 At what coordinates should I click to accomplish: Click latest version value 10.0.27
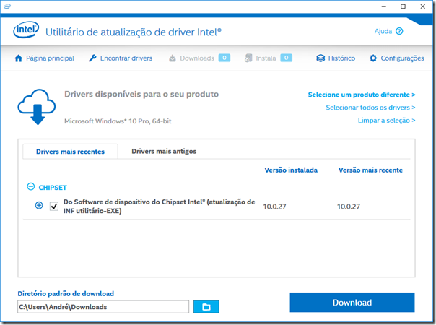tap(349, 207)
